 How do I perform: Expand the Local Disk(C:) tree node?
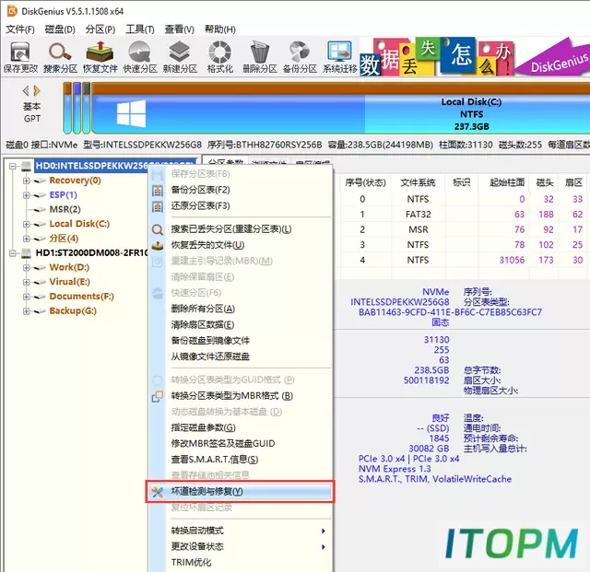tap(26, 225)
